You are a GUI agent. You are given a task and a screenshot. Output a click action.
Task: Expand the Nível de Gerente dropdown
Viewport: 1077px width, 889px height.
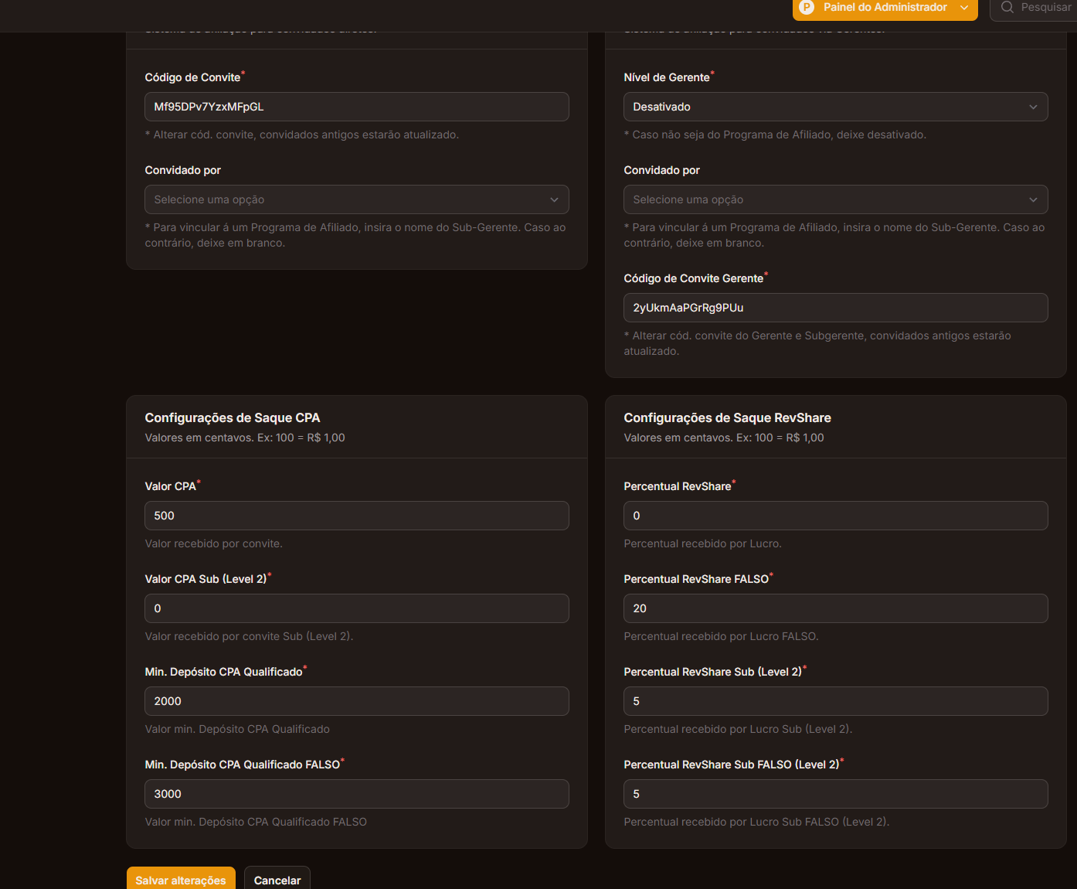(835, 107)
